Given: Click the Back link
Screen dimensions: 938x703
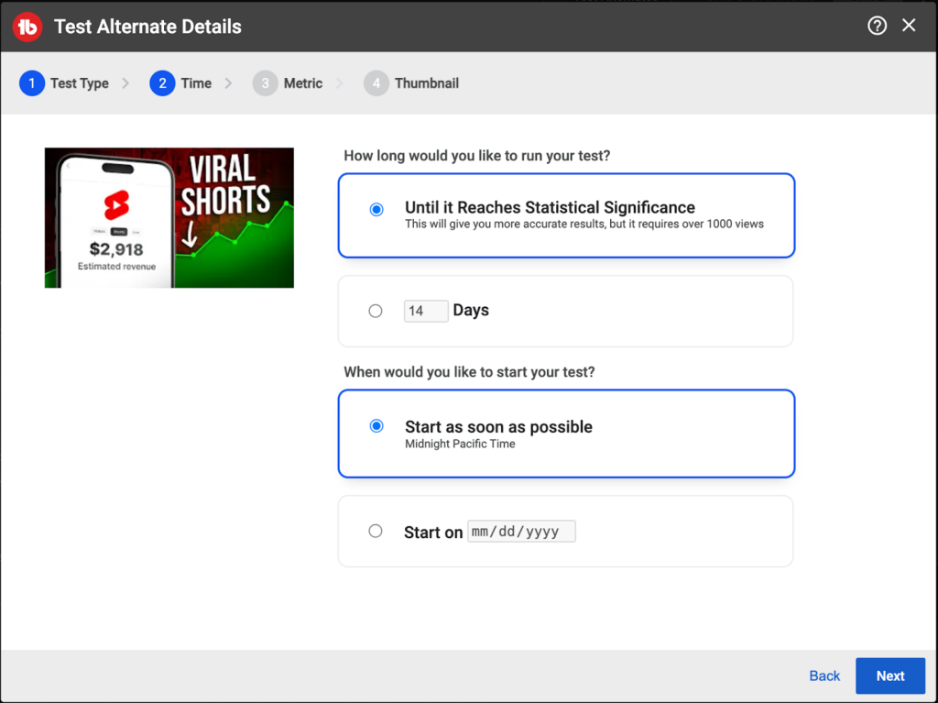Looking at the screenshot, I should [824, 676].
